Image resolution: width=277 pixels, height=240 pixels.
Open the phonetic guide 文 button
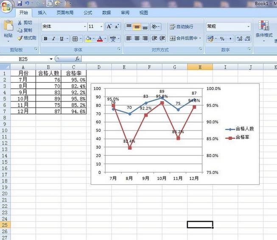click(x=113, y=39)
